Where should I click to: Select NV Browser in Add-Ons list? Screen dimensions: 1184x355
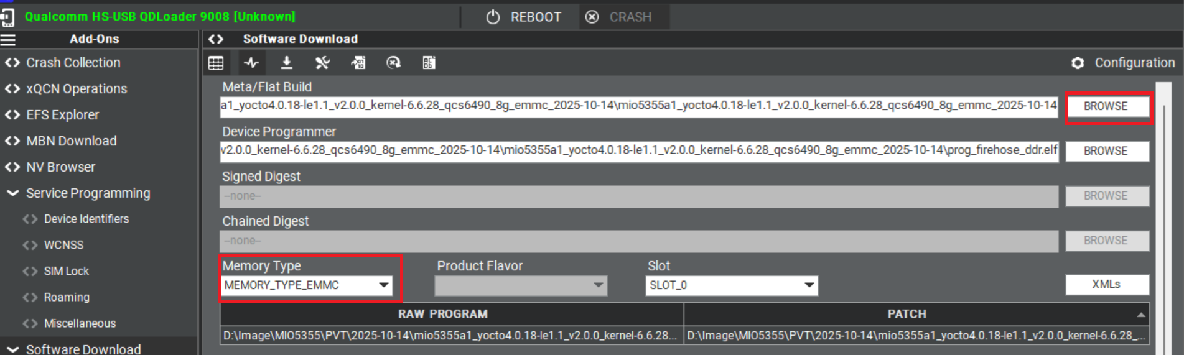(60, 167)
